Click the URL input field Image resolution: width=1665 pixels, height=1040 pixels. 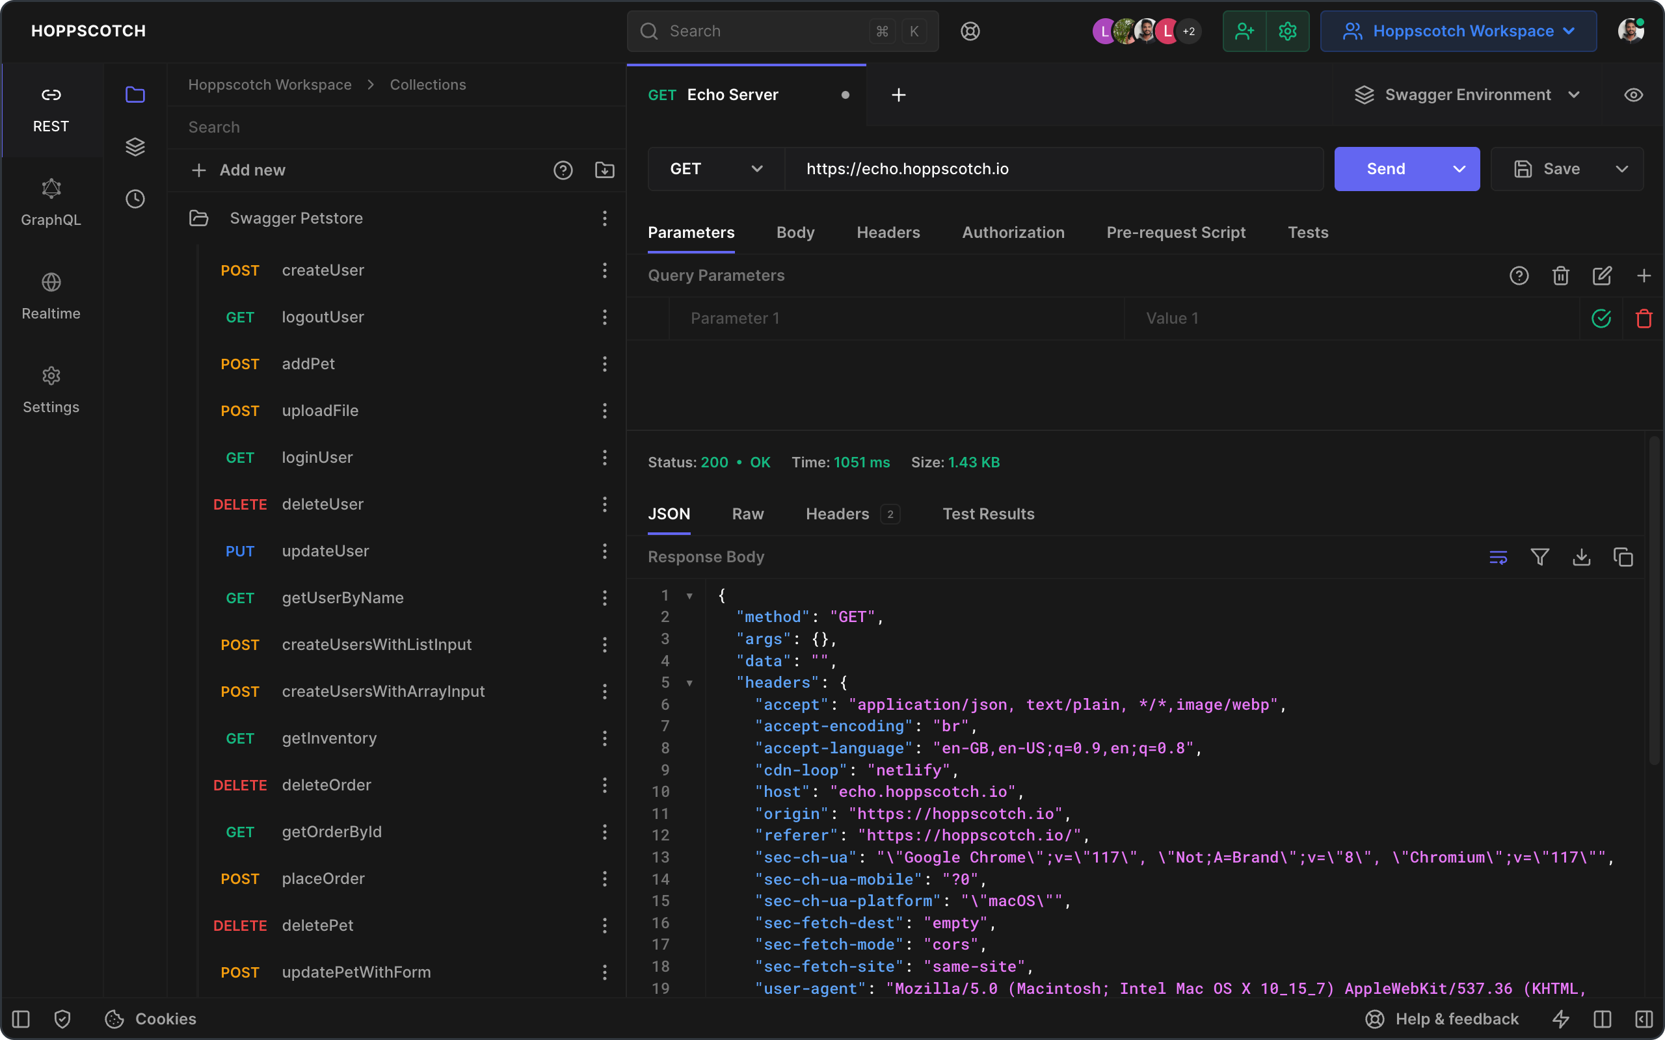(1054, 169)
